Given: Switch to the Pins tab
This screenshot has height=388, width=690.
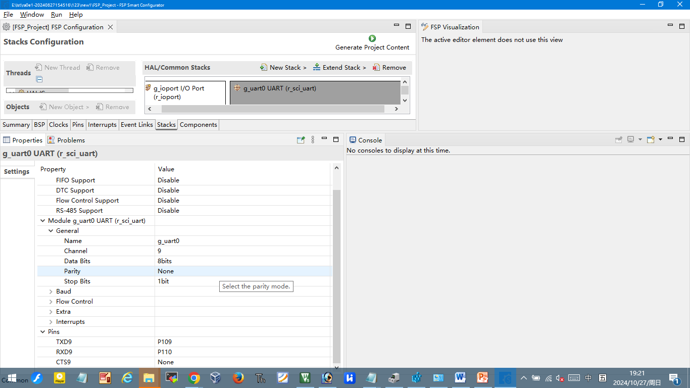Looking at the screenshot, I should (78, 125).
